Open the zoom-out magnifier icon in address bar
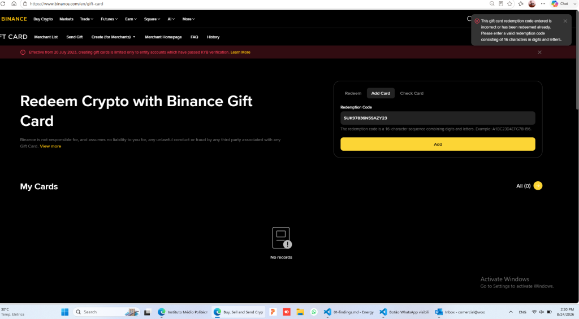 coord(492,4)
